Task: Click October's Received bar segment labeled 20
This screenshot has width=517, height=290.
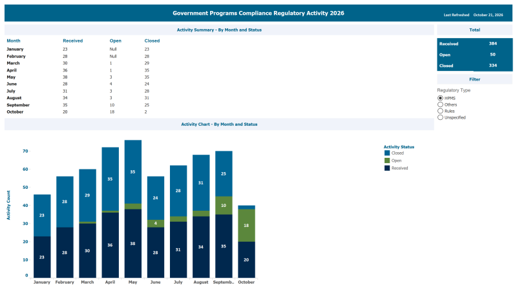Action: click(x=247, y=260)
